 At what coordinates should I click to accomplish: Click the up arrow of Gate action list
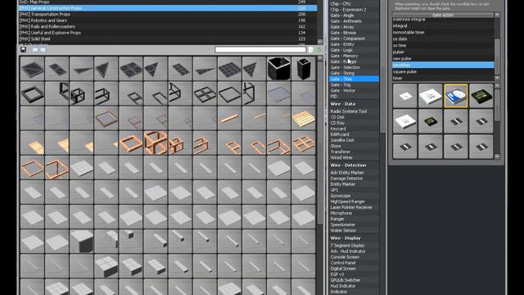[x=497, y=15]
